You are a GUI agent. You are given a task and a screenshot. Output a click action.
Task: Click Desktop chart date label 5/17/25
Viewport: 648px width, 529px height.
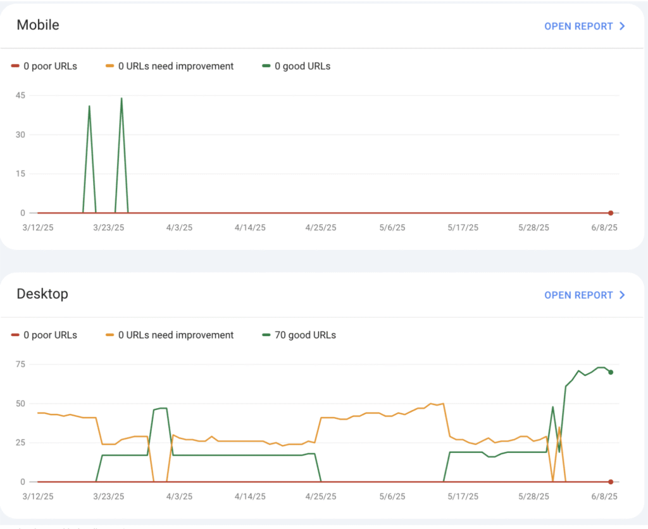click(463, 497)
